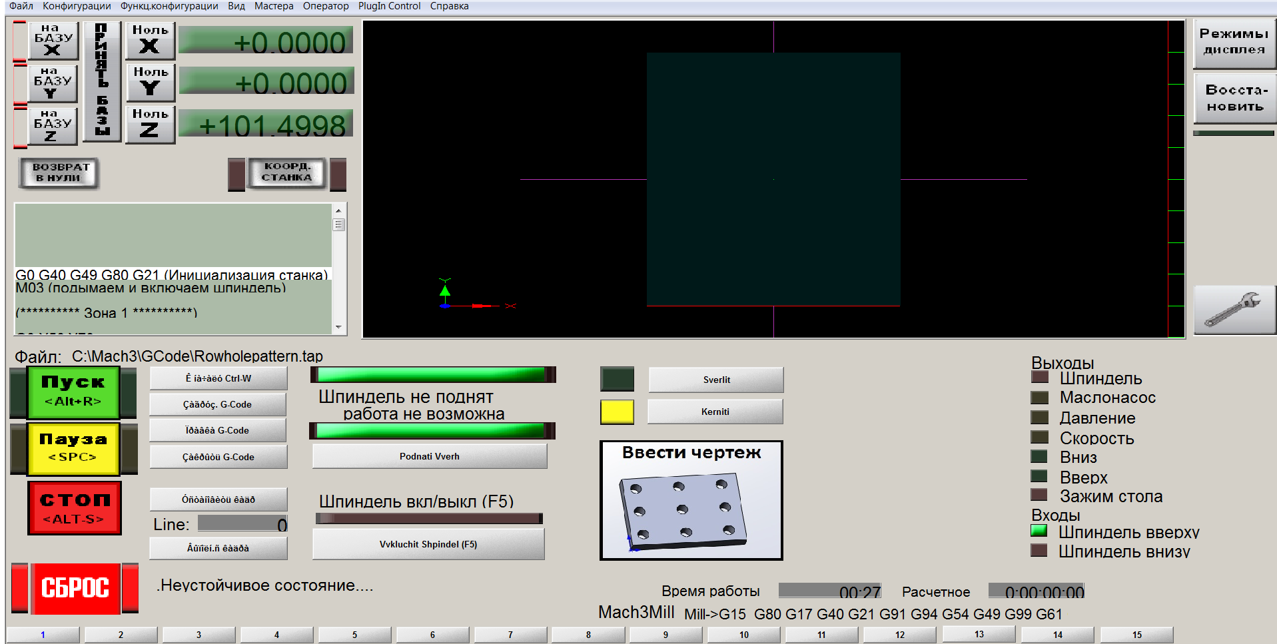
Task: Switch to screen tab 15
Action: (x=1137, y=635)
